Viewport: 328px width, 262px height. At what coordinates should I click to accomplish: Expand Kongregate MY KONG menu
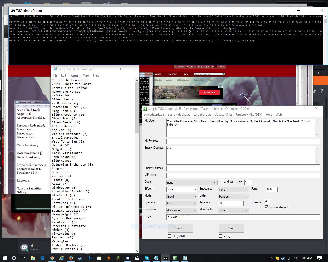174,74
